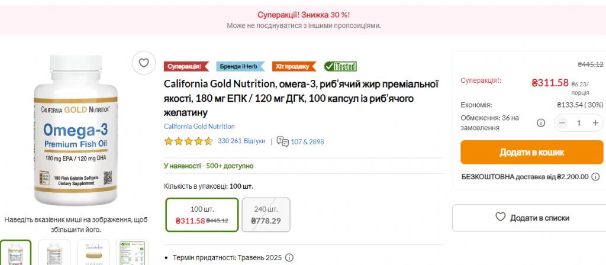Open the order limit info icon
This screenshot has height=265, width=606.
(541, 123)
